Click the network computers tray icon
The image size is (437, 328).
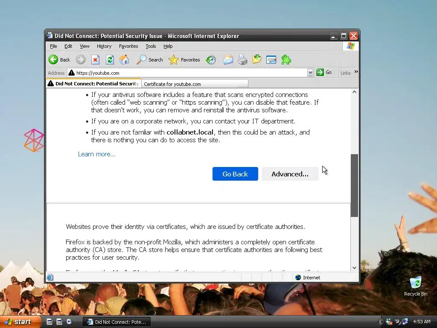pyautogui.click(x=405, y=322)
